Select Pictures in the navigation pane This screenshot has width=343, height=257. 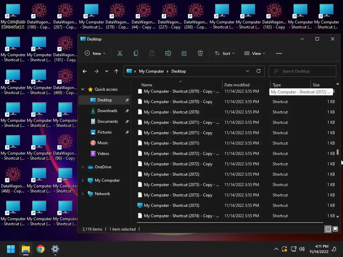[105, 132]
